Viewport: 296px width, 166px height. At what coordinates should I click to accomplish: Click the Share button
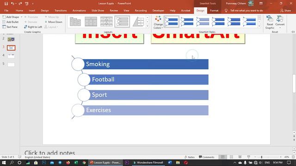[x=285, y=11]
